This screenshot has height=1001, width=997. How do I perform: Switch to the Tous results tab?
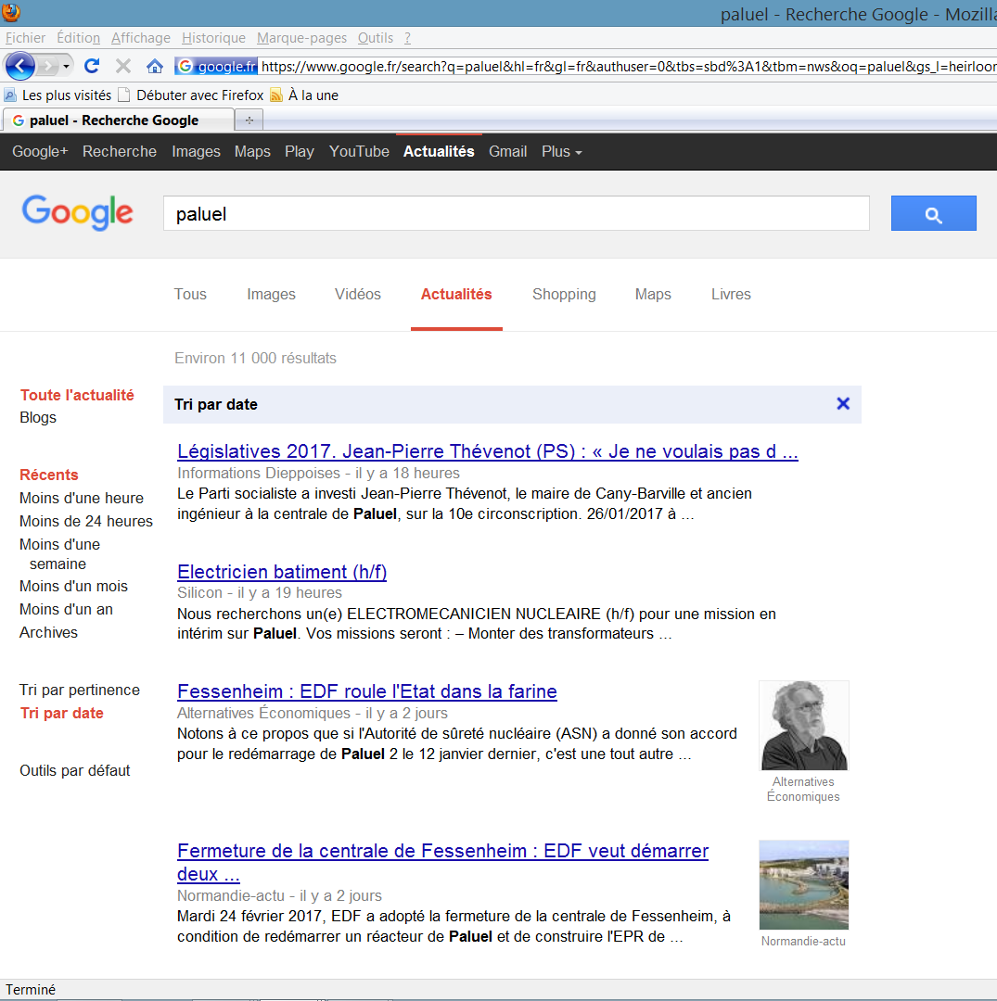coord(190,295)
